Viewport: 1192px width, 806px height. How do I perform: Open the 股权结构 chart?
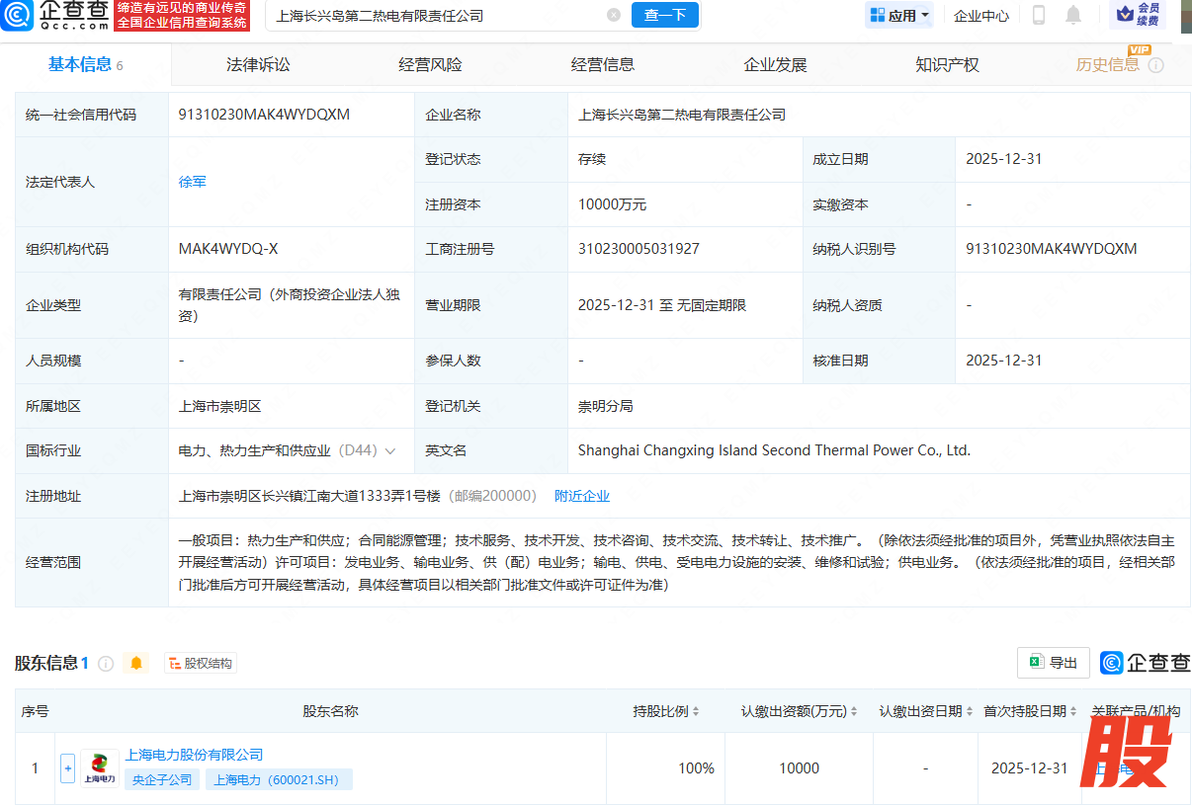(201, 664)
